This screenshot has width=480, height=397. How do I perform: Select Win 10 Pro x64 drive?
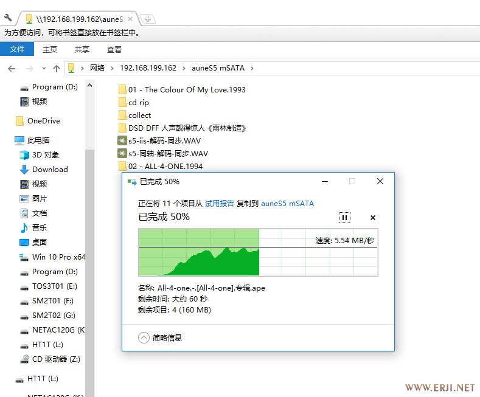52,257
